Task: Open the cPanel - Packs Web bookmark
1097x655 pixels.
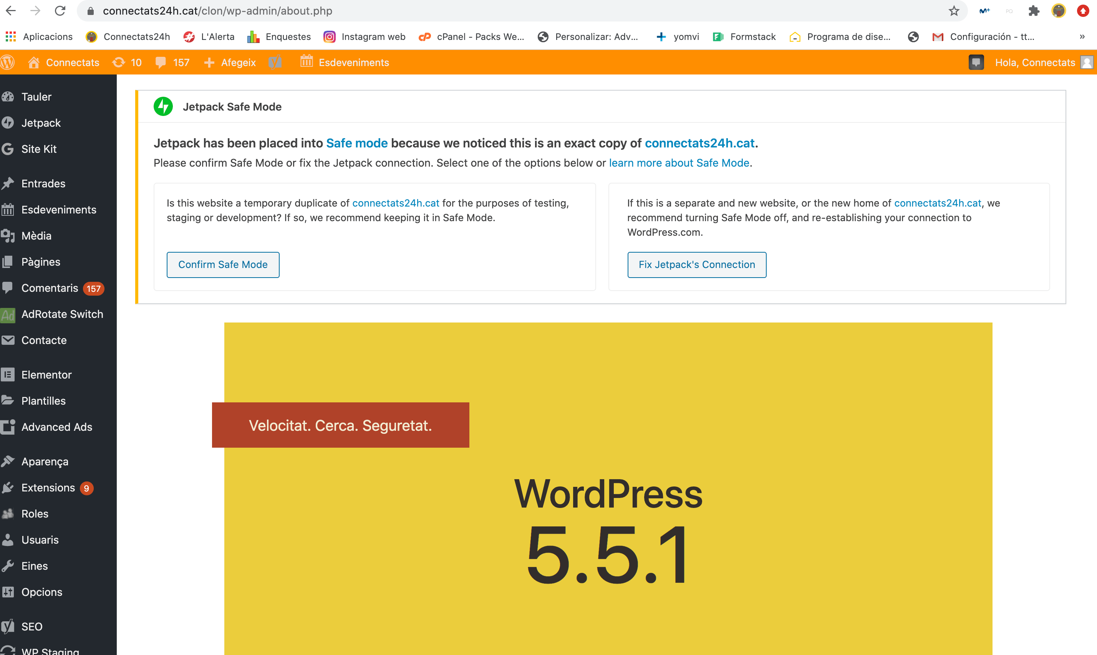Action: (471, 36)
